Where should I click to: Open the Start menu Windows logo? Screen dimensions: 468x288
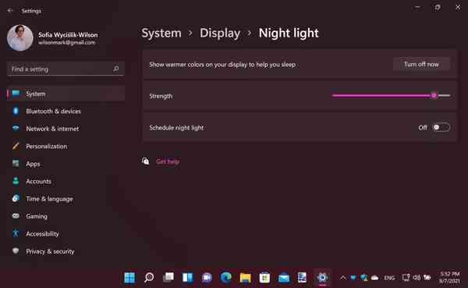point(129,278)
